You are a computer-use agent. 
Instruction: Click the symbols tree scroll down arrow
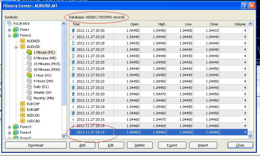tap(64, 136)
